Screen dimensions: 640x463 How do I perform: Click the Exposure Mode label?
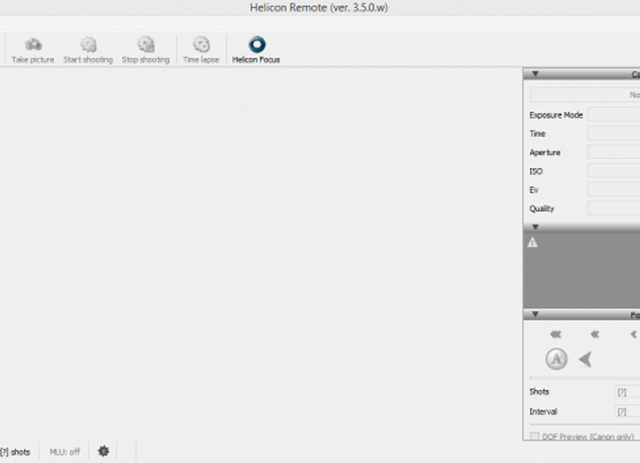pos(556,115)
